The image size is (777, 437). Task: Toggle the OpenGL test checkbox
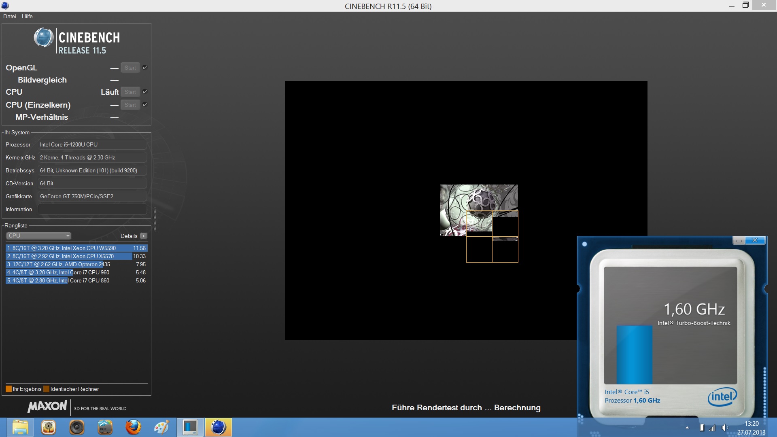[145, 68]
